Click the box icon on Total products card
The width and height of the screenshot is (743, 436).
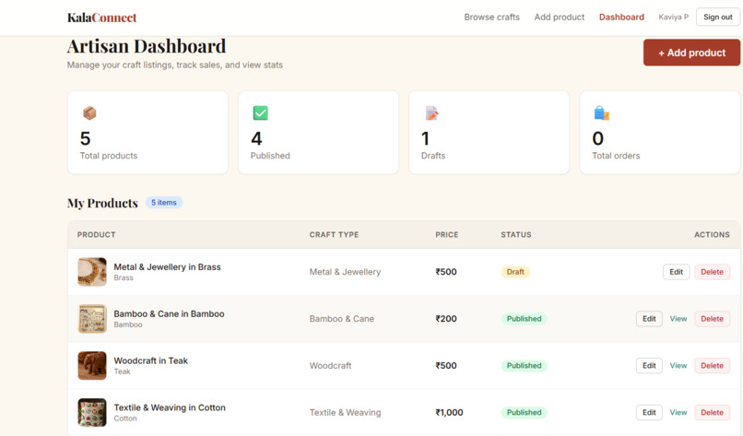click(89, 113)
